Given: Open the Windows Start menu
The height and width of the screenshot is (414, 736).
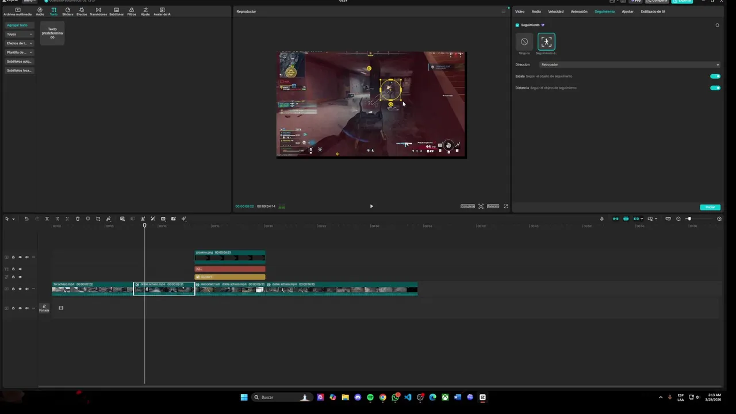Looking at the screenshot, I should [x=244, y=397].
